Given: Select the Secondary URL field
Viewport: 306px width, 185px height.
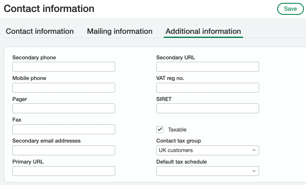Looking at the screenshot, I should tap(207, 67).
